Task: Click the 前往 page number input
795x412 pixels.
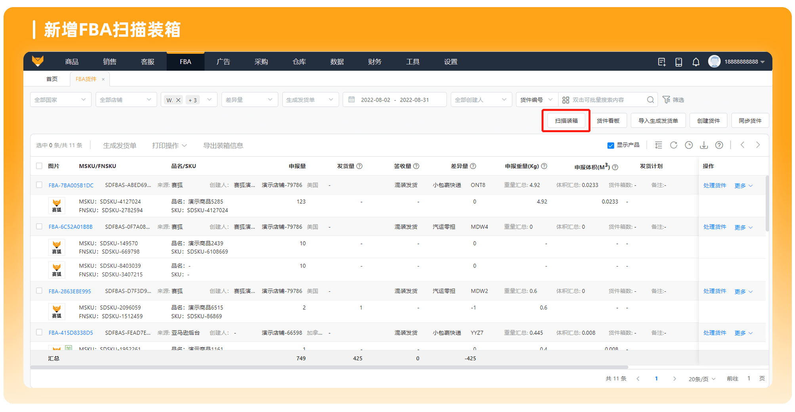Action: click(x=749, y=378)
